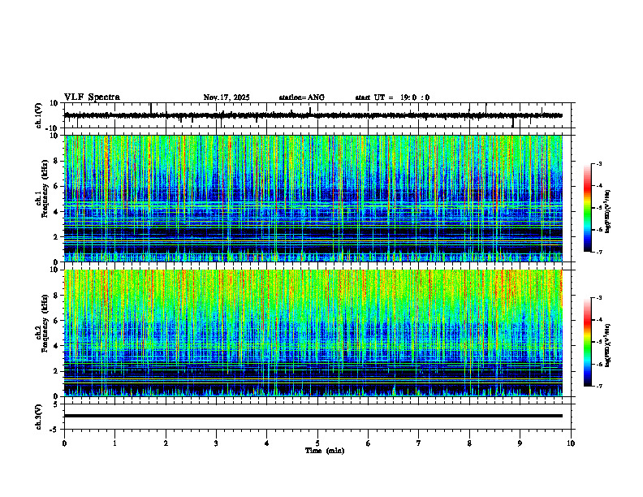The height and width of the screenshot is (497, 643).
Task: Click the "8" kHz tick of ch.1 spectrogram
Action: tap(56, 161)
